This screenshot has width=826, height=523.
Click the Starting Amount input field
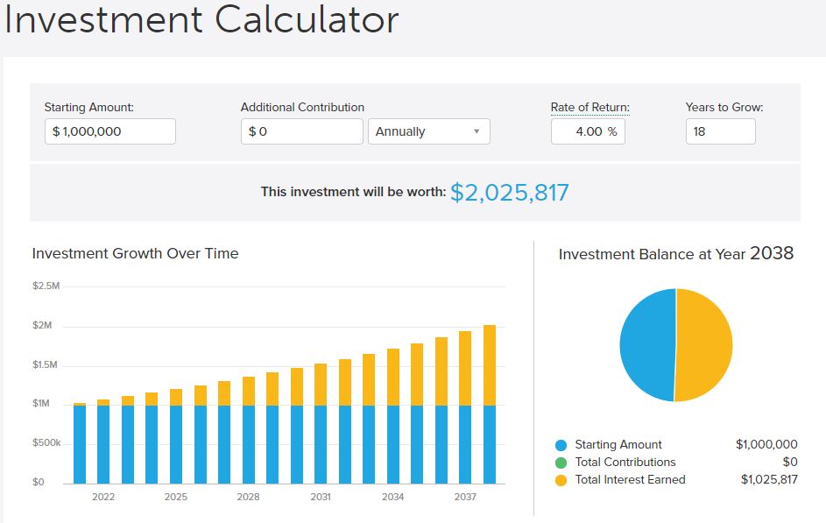point(109,131)
